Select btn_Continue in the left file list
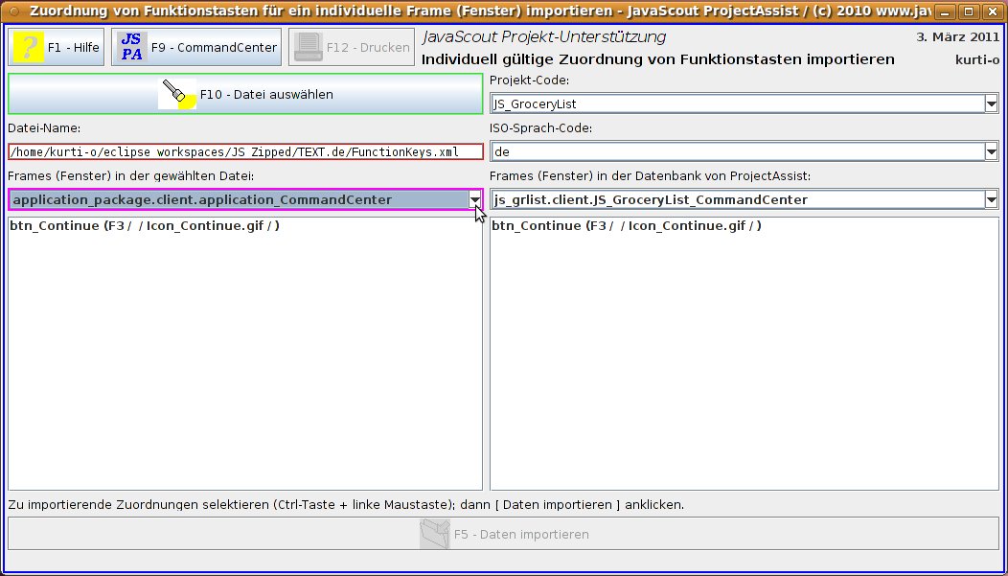Image resolution: width=1008 pixels, height=576 pixels. pyautogui.click(x=145, y=226)
